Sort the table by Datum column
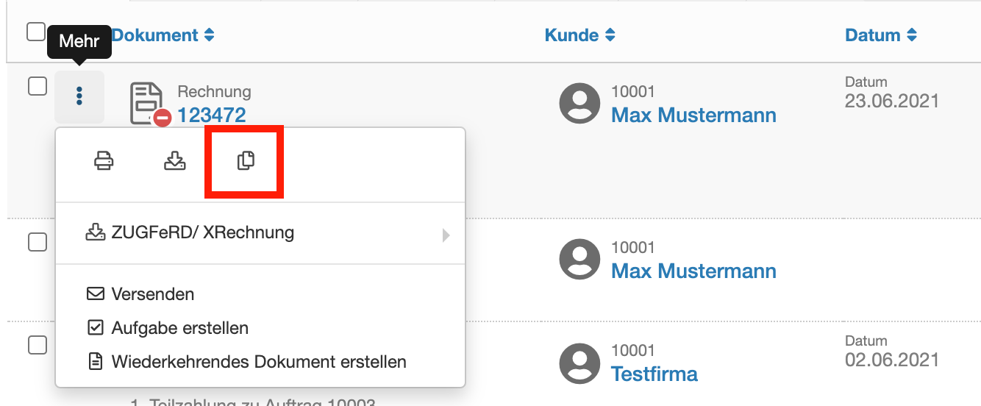The width and height of the screenshot is (981, 406). coord(881,35)
